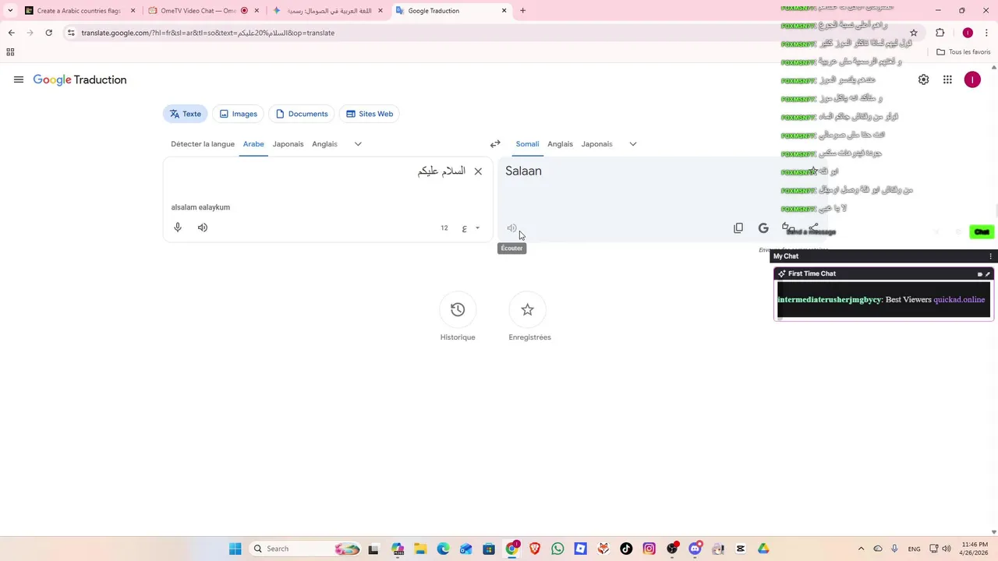
Task: Open the Google Translate main menu hamburger
Action: click(19, 79)
